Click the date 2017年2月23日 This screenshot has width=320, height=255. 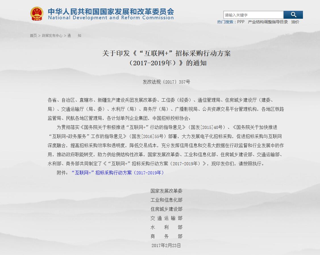(x=166, y=245)
